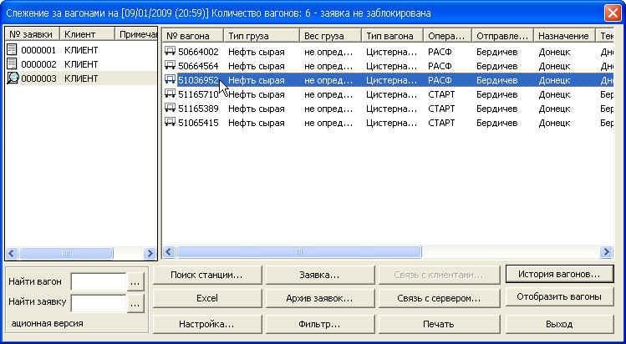Select wagon number 50664564
The width and height of the screenshot is (626, 344).
click(198, 66)
